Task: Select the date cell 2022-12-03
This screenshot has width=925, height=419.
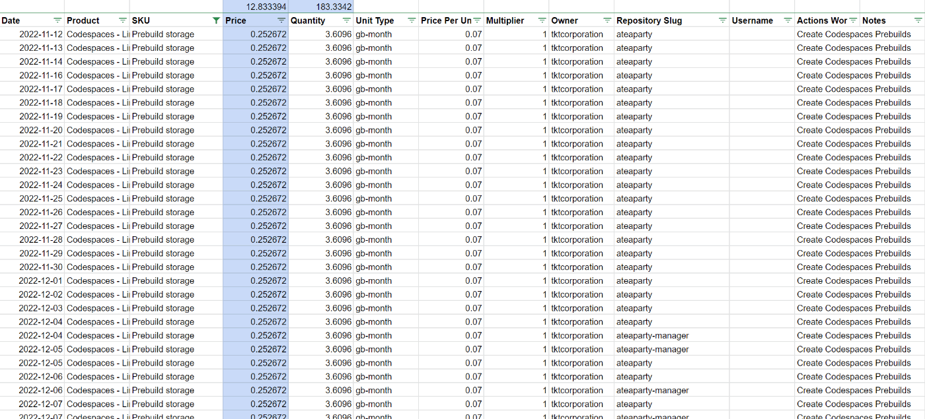Action: (x=32, y=308)
